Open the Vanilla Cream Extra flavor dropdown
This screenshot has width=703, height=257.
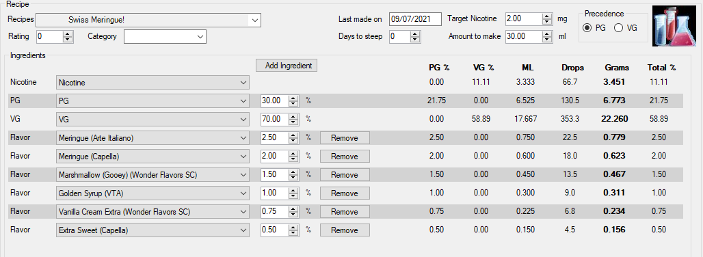pyautogui.click(x=152, y=212)
